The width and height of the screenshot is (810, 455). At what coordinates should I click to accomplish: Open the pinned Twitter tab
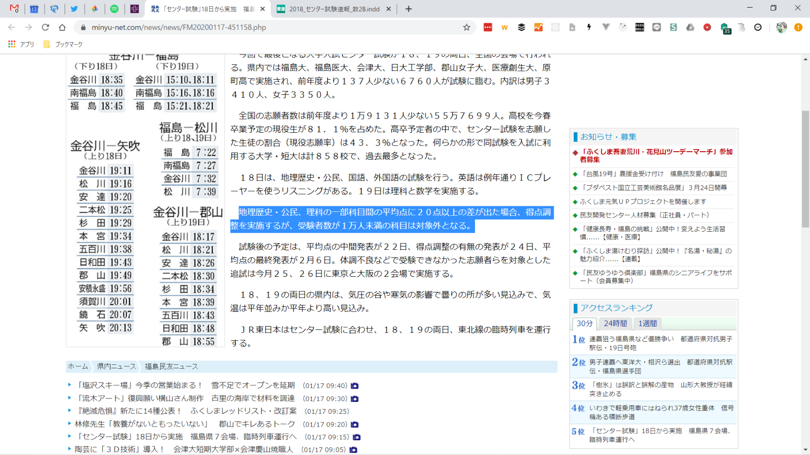point(74,9)
